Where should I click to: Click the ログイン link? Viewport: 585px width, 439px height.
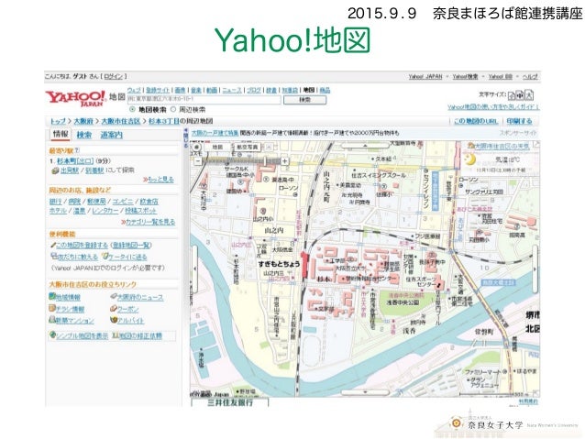point(113,76)
